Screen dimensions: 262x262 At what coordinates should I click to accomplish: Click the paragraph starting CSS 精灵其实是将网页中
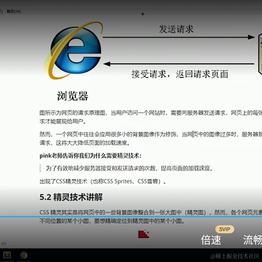point(151,216)
